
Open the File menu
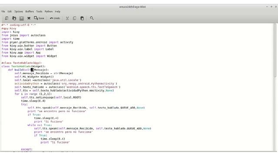pyautogui.click(x=3, y=12)
